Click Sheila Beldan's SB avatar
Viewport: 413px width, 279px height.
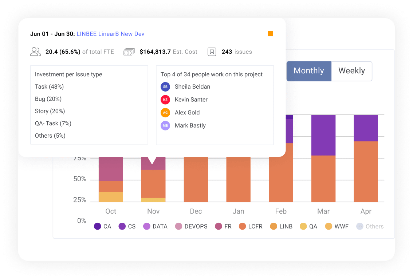165,87
